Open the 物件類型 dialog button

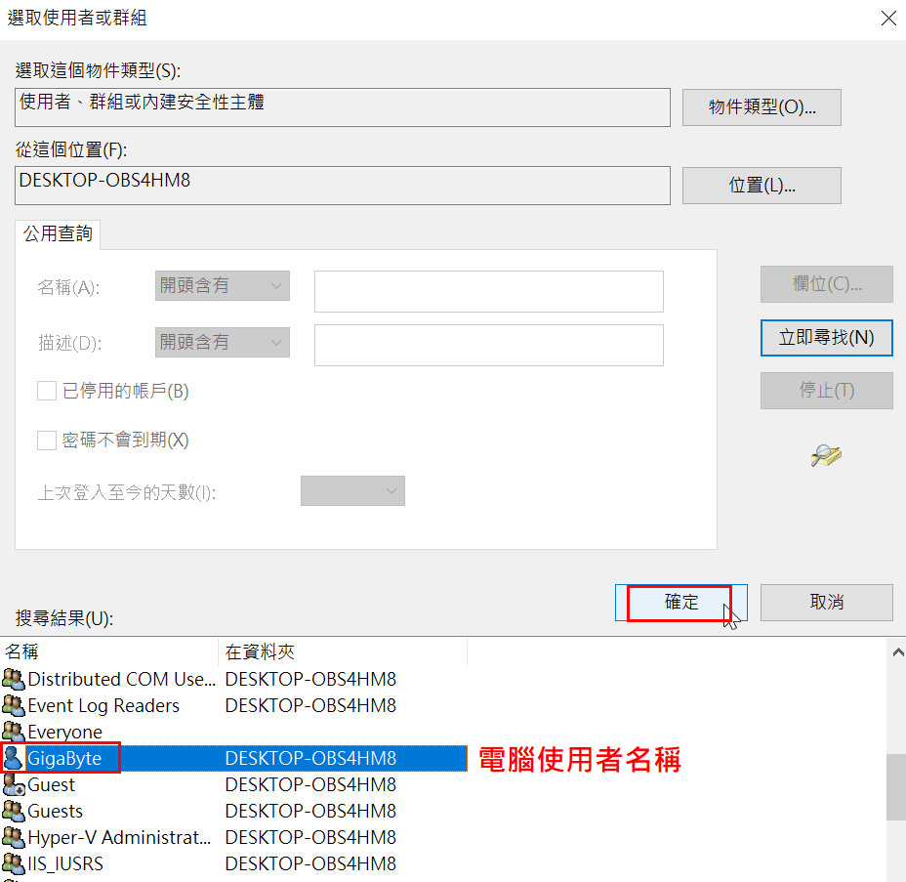762,107
